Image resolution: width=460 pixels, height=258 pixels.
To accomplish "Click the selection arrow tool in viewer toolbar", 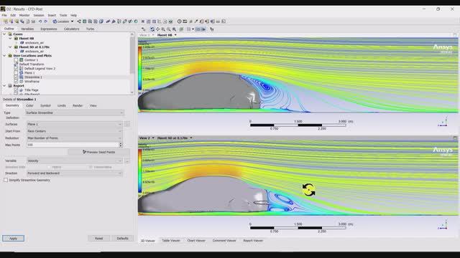I will (144, 29).
